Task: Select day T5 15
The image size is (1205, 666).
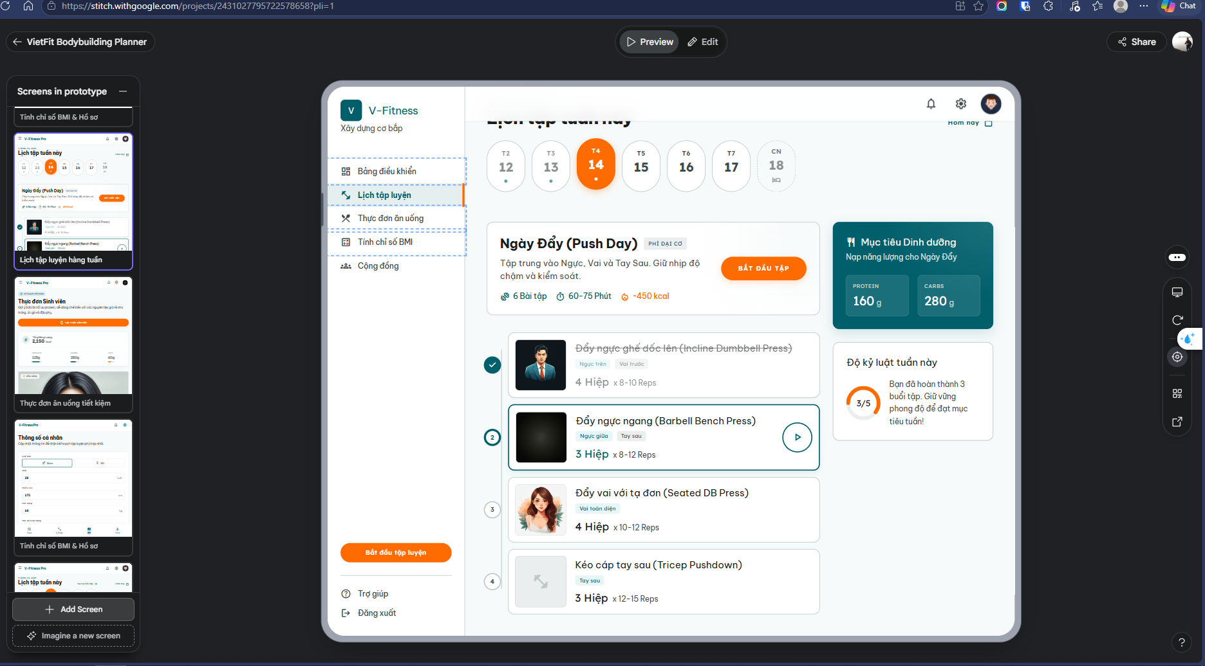Action: click(641, 166)
